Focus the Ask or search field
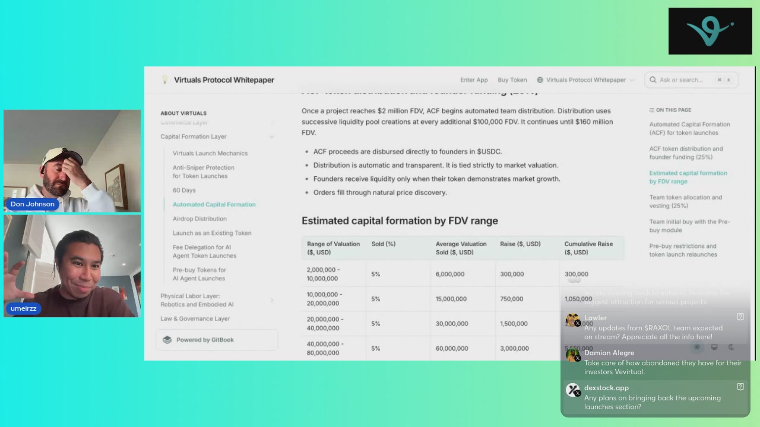The image size is (760, 427). point(691,79)
